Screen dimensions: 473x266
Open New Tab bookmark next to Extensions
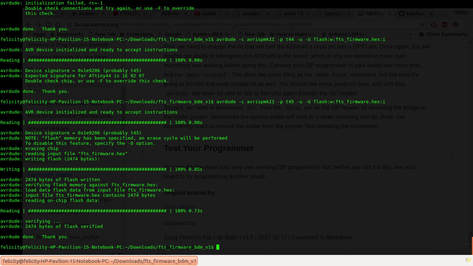pos(102,34)
